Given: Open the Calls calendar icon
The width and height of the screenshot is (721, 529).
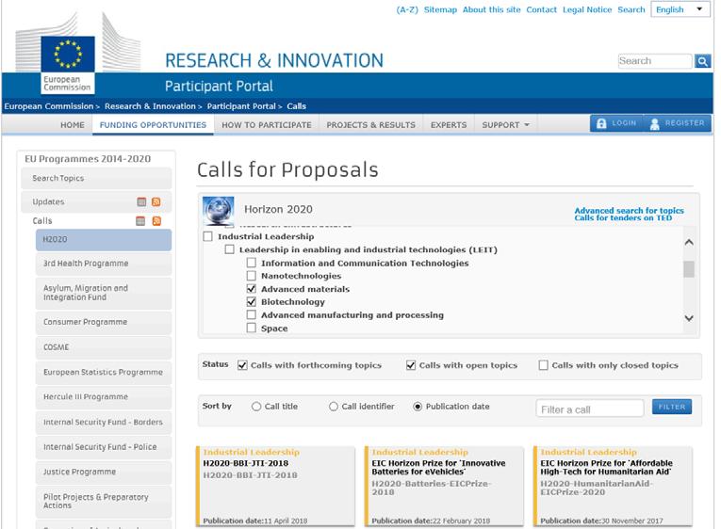Looking at the screenshot, I should [140, 221].
